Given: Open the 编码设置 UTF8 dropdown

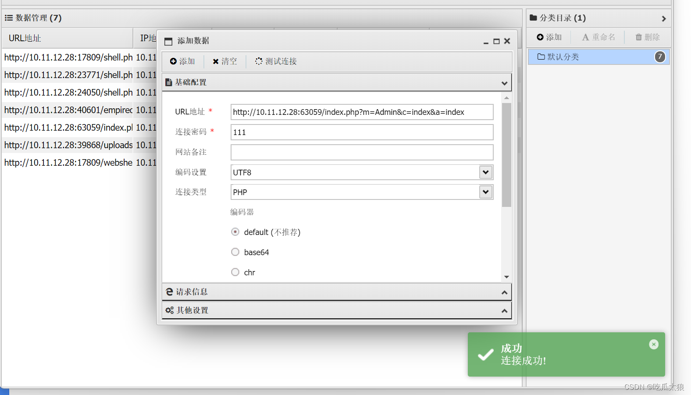Looking at the screenshot, I should click(485, 172).
